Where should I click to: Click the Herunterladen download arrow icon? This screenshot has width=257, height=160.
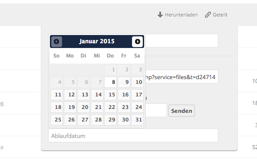tap(160, 15)
